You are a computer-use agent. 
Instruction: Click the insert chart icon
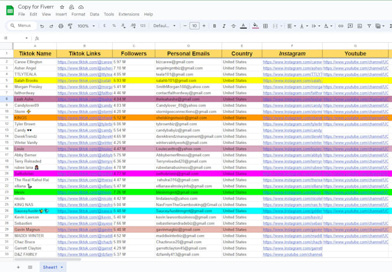tap(360, 26)
